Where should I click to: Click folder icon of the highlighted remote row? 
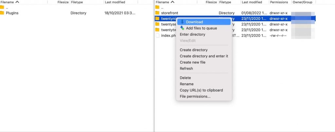(x=157, y=19)
